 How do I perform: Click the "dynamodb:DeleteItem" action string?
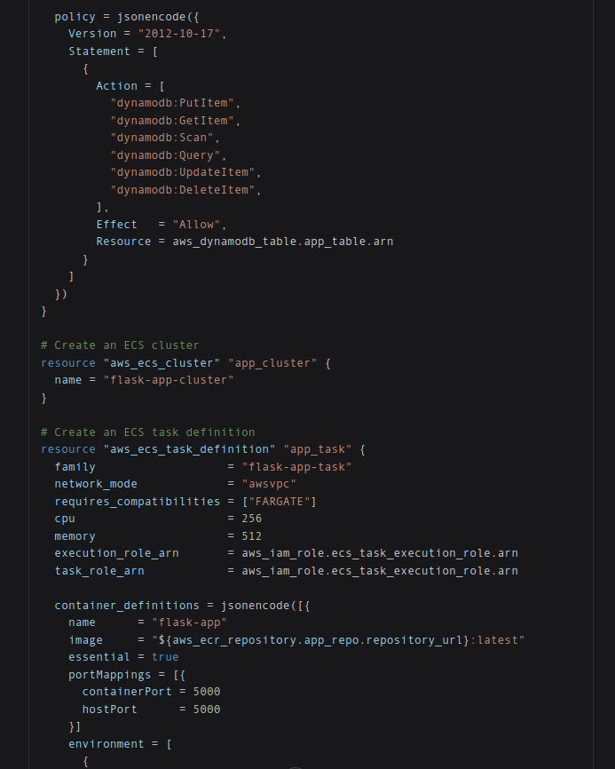coord(182,190)
